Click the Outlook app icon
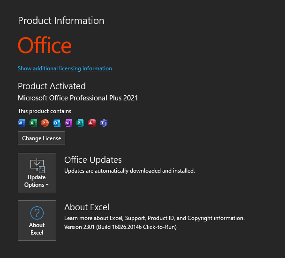The image size is (285, 258). click(x=57, y=123)
